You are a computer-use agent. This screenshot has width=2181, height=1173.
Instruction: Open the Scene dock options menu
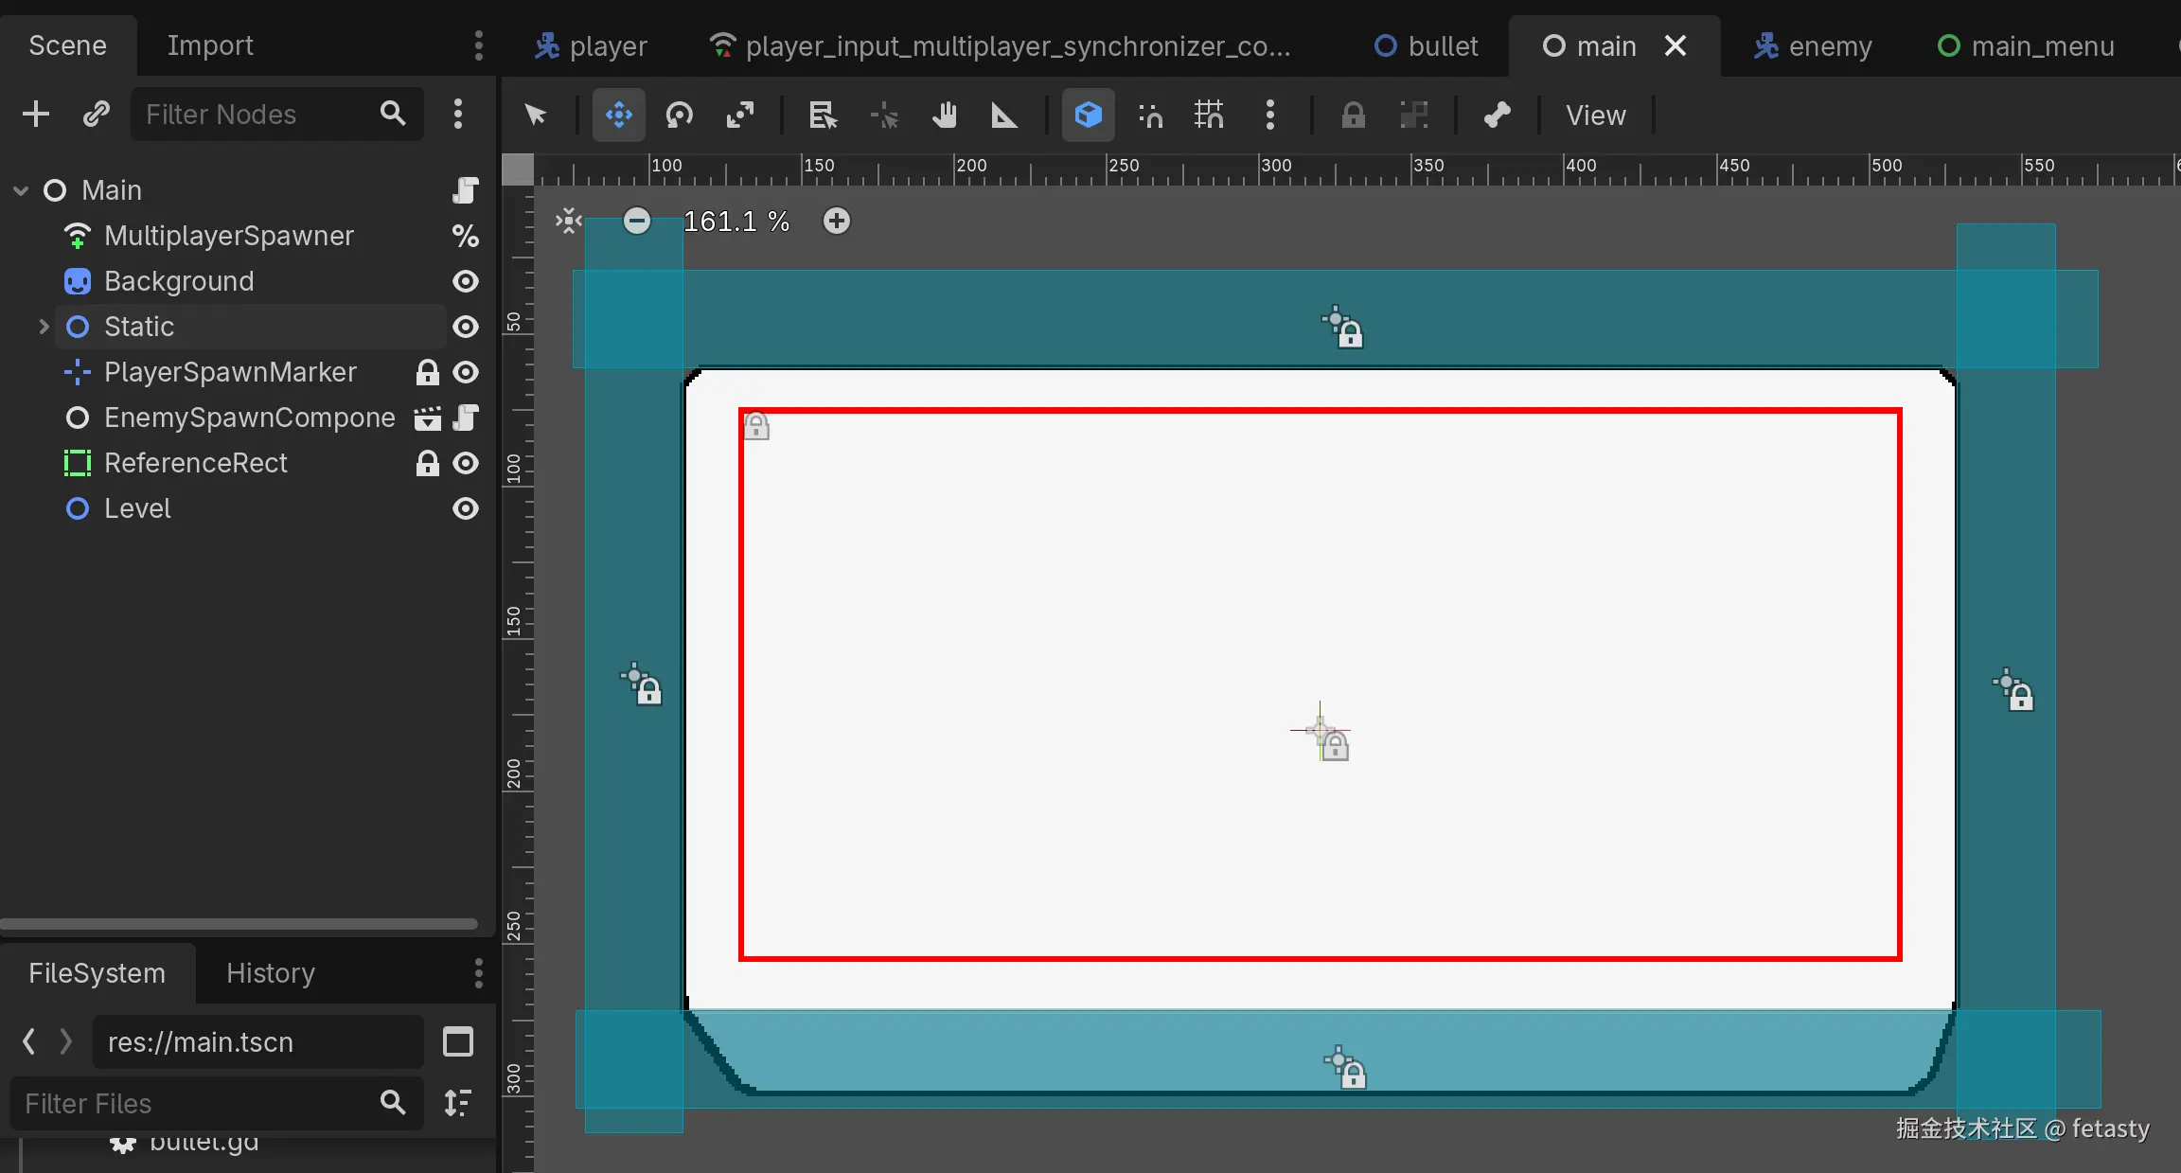click(x=478, y=45)
